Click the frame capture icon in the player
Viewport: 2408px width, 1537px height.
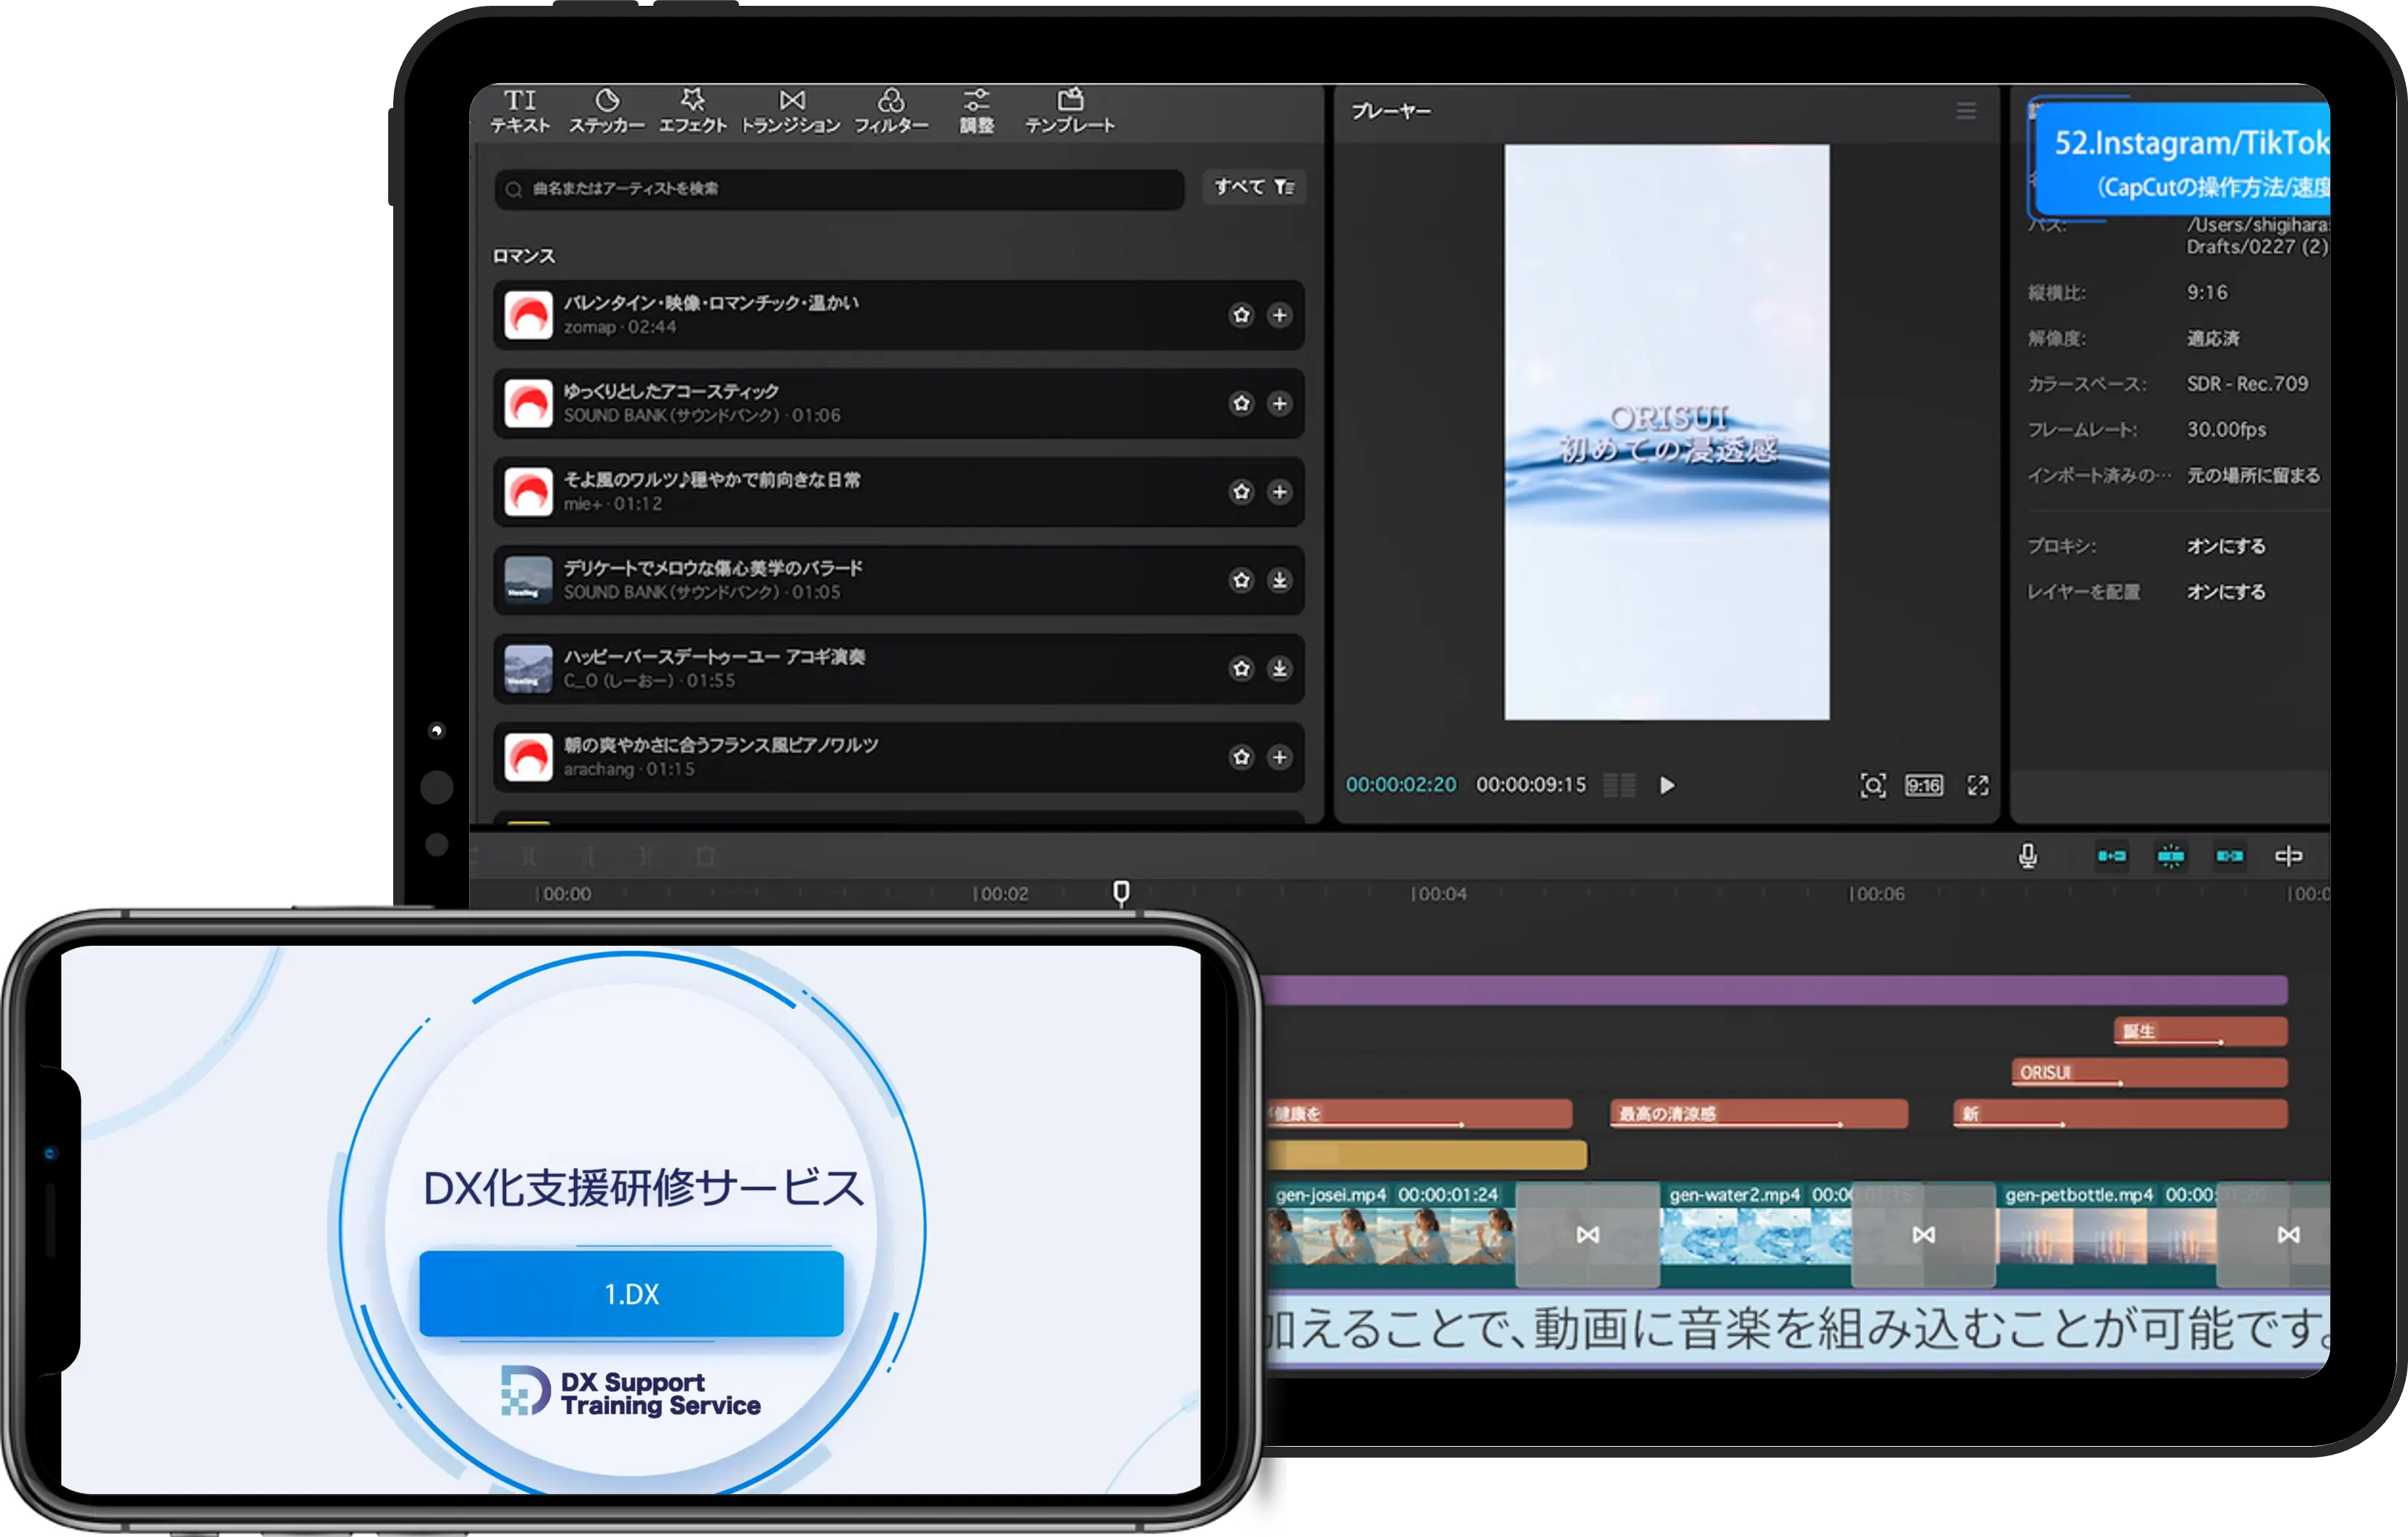pyautogui.click(x=1873, y=786)
